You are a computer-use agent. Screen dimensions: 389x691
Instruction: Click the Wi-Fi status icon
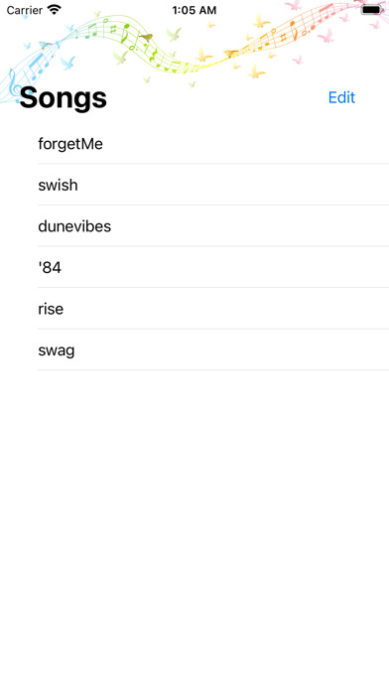pos(55,9)
